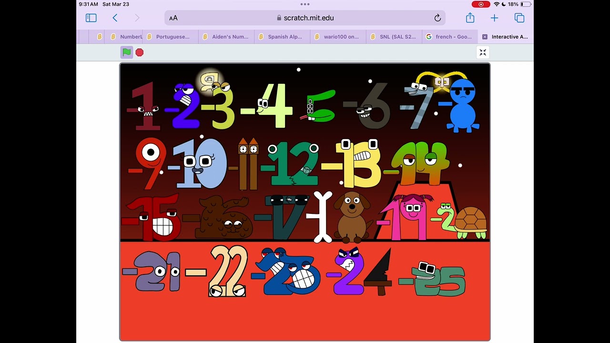Open the AA reader and text size menu
Image resolution: width=610 pixels, height=343 pixels.
(x=173, y=18)
